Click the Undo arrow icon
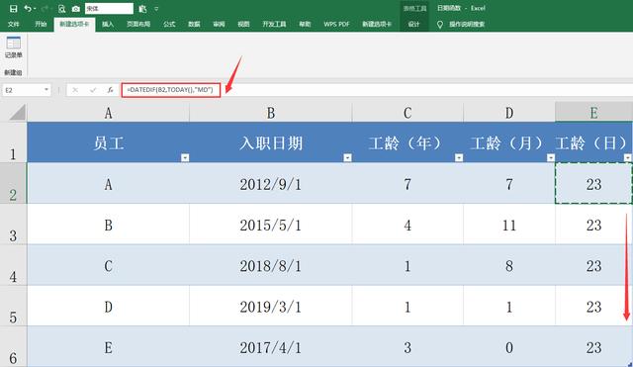Image resolution: width=633 pixels, height=367 pixels. (x=28, y=9)
